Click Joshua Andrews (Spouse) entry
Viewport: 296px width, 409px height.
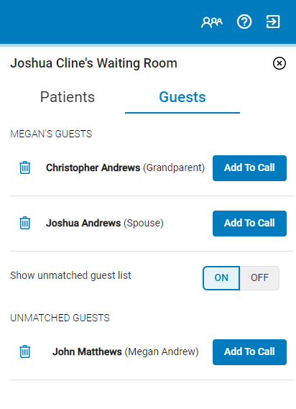tap(105, 223)
